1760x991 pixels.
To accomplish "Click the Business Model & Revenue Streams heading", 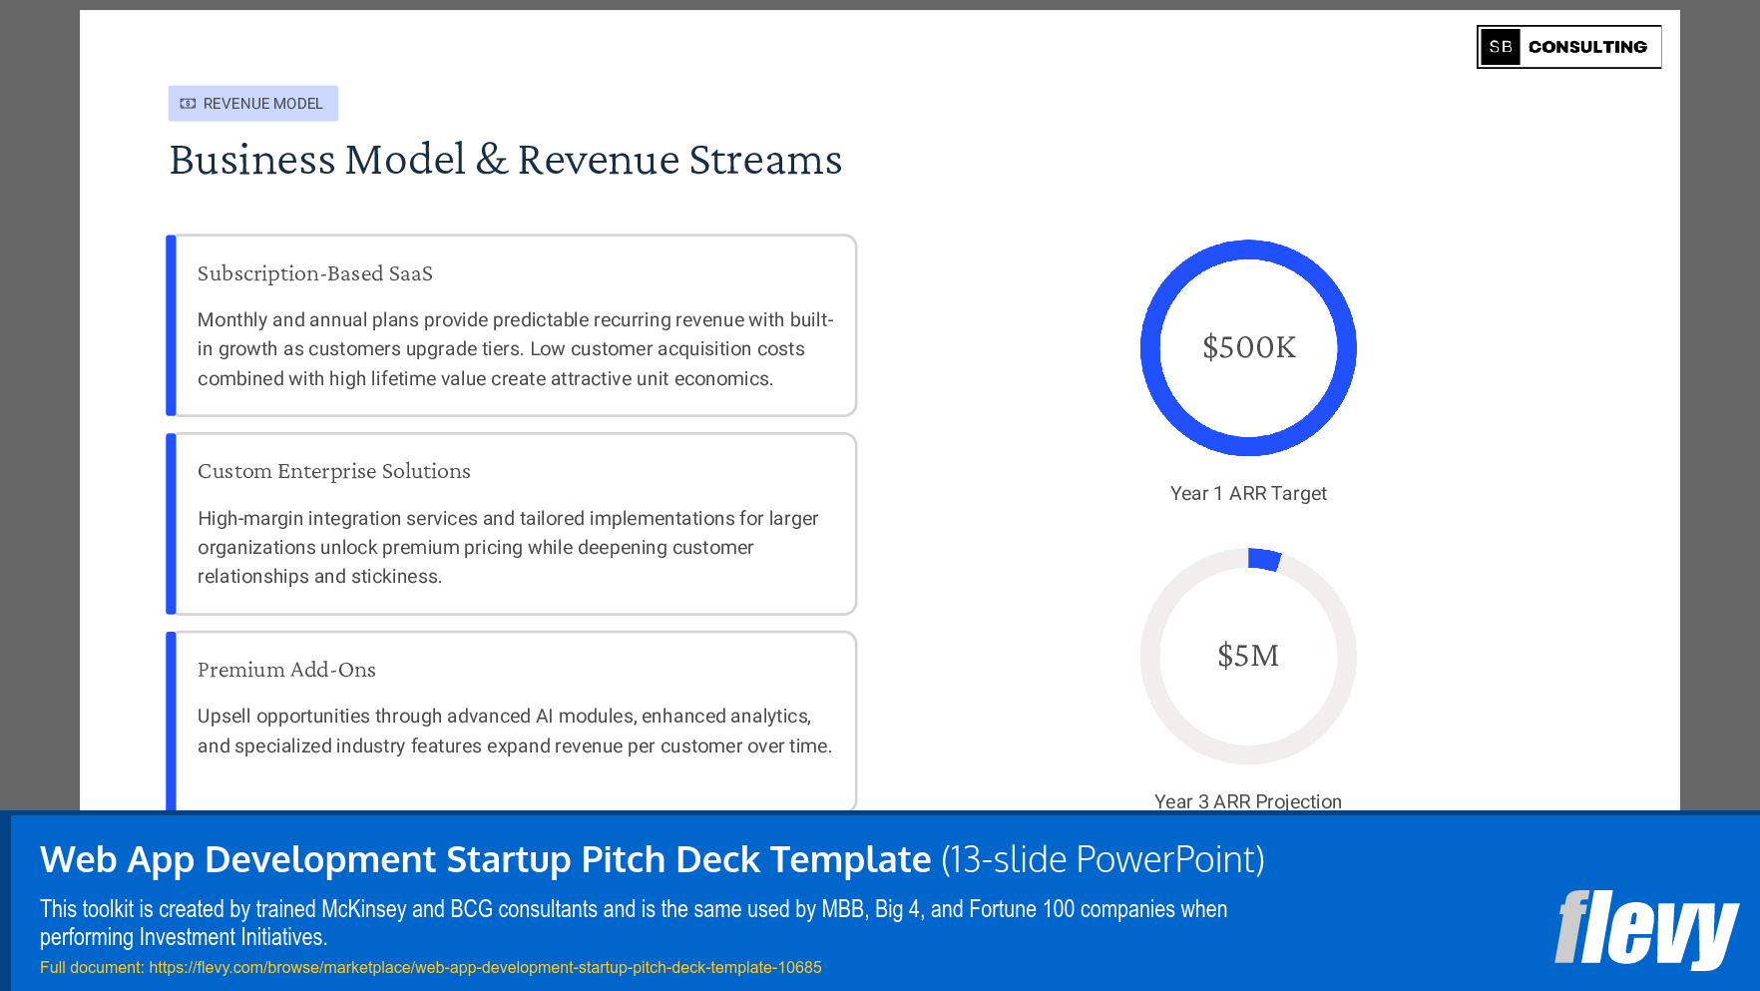I will 506,160.
